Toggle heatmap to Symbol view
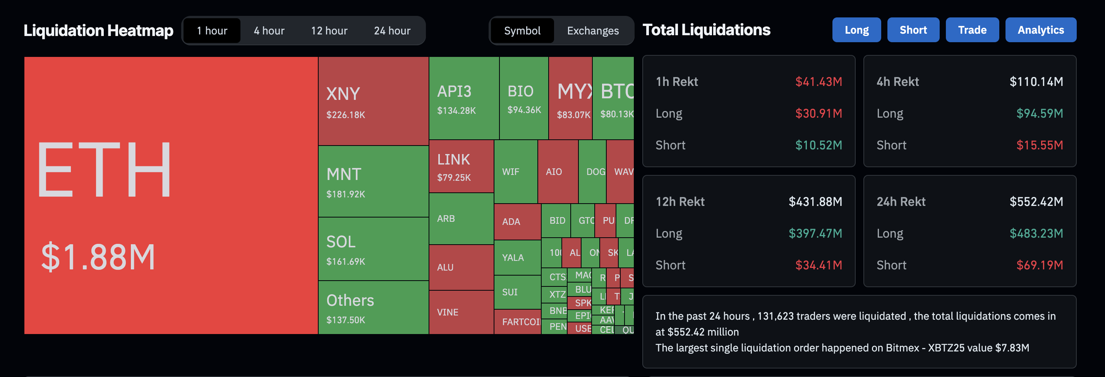The image size is (1105, 377). [x=522, y=31]
